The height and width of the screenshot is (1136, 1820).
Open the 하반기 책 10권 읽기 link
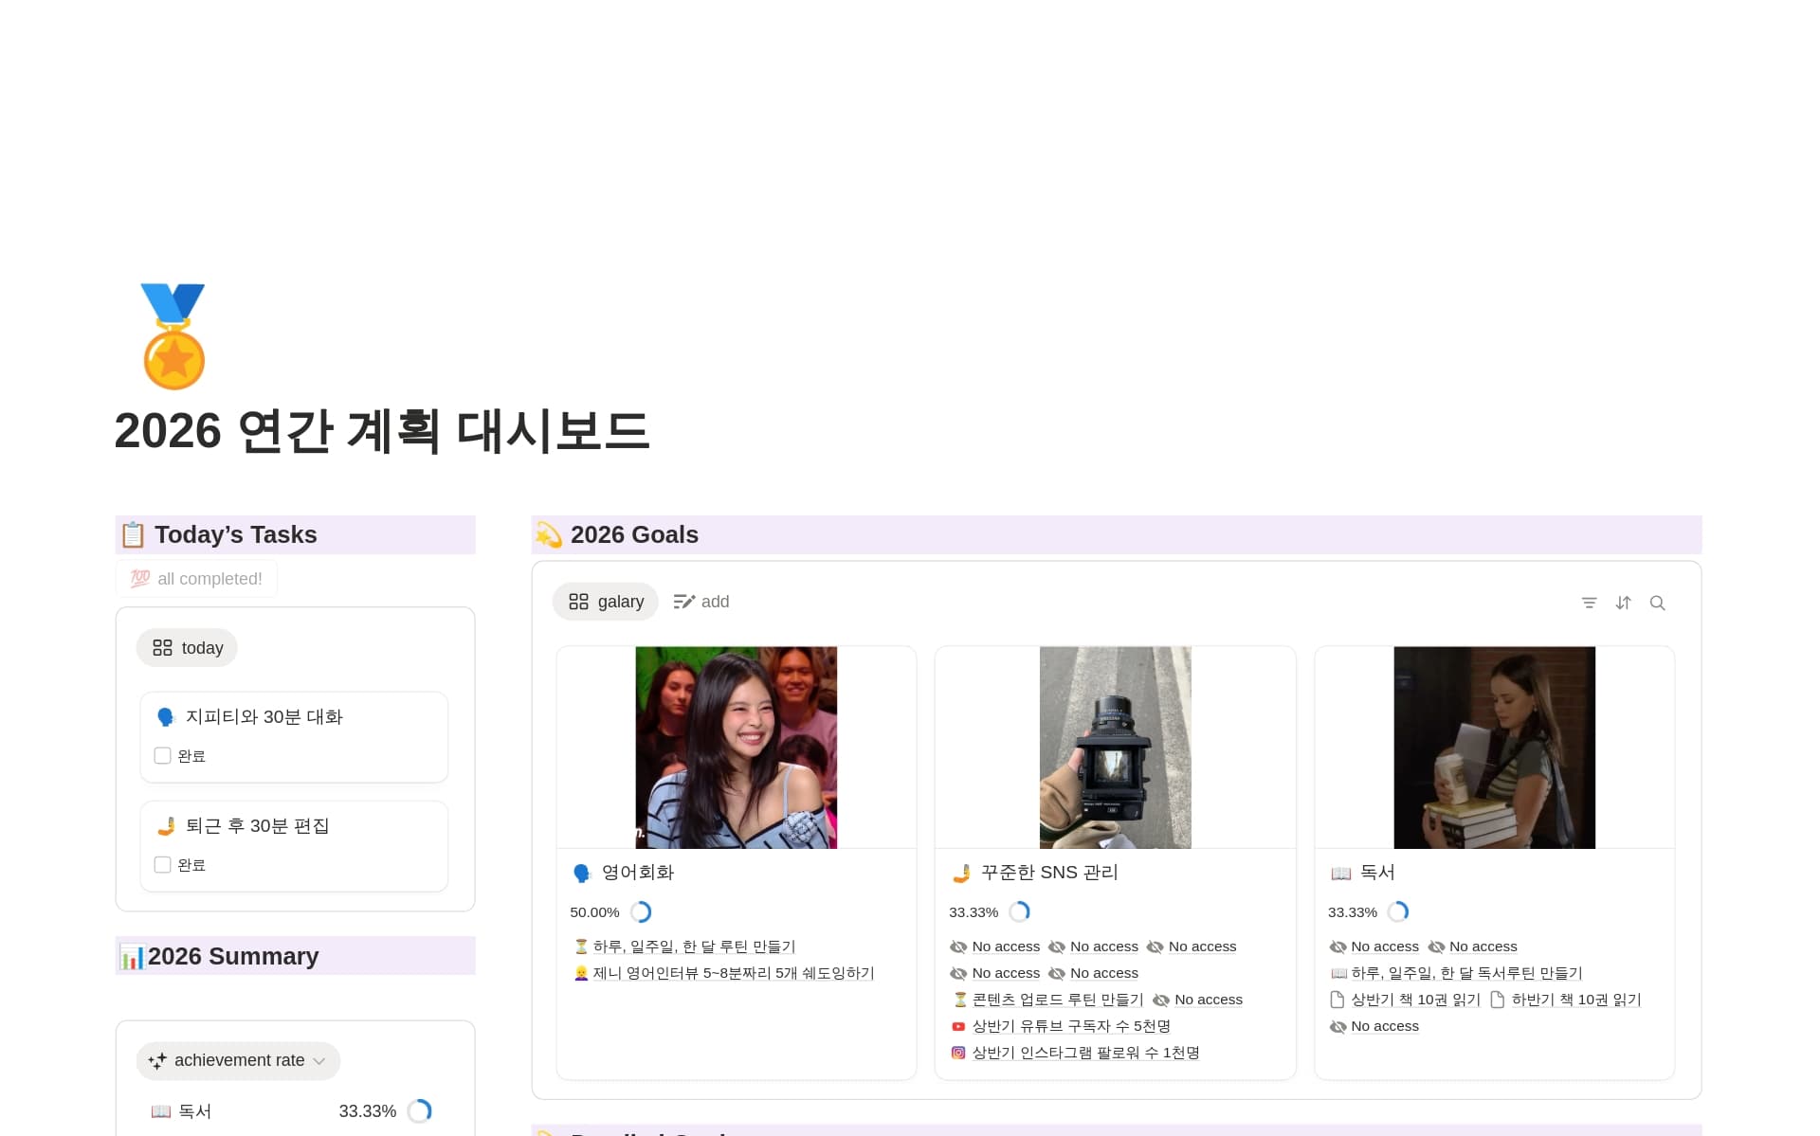pyautogui.click(x=1575, y=1000)
